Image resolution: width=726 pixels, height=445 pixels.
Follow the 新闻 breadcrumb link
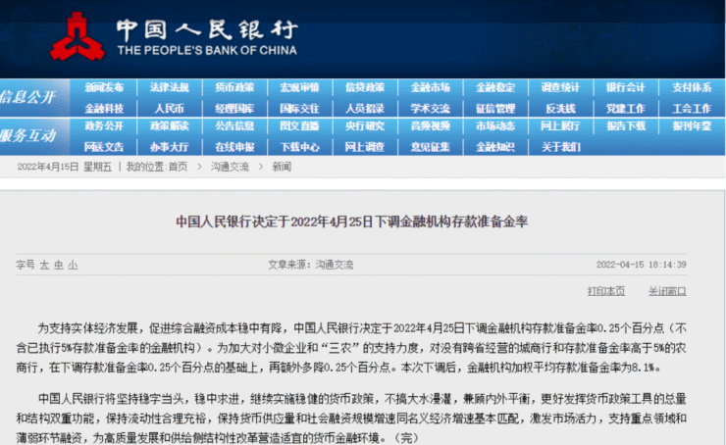282,167
